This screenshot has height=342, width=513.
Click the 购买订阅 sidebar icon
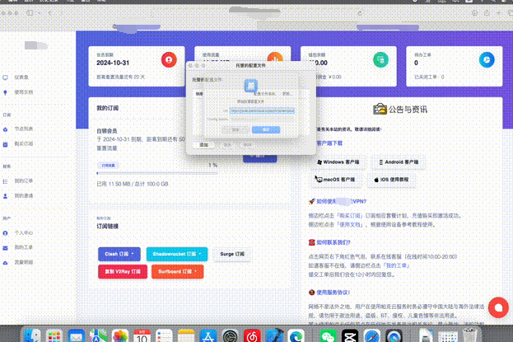(7, 143)
